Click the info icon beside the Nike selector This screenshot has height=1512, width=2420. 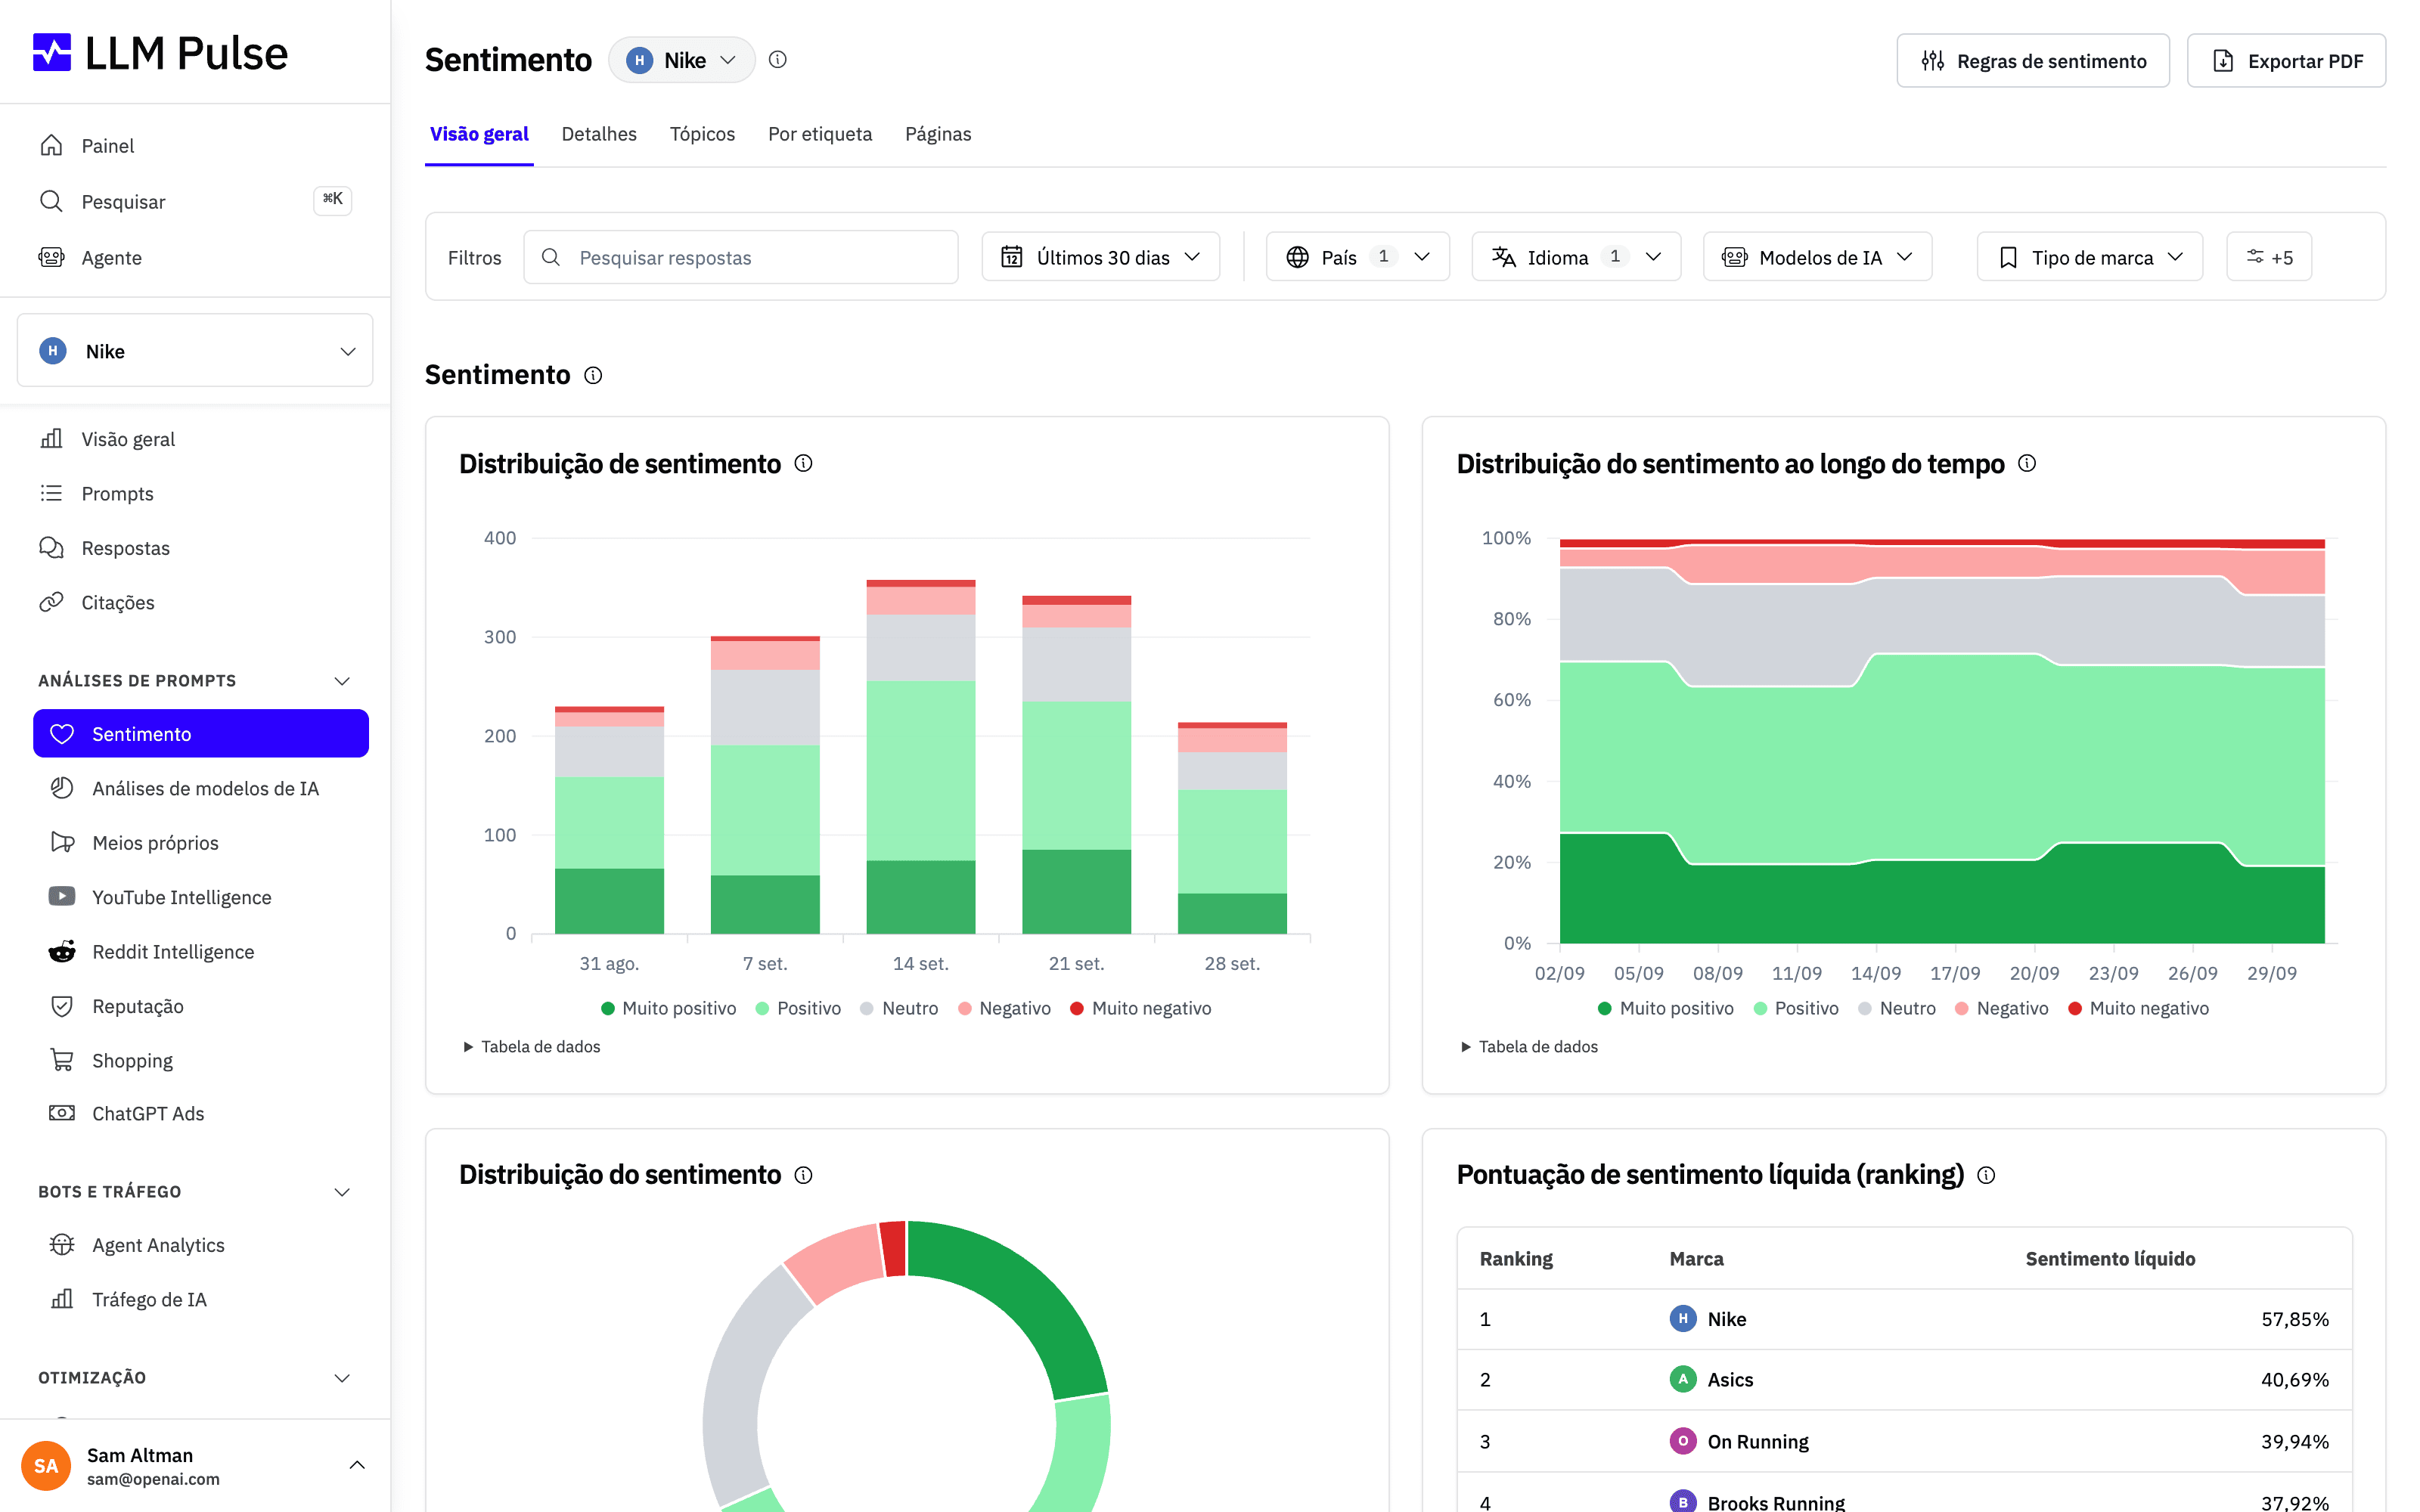[777, 59]
